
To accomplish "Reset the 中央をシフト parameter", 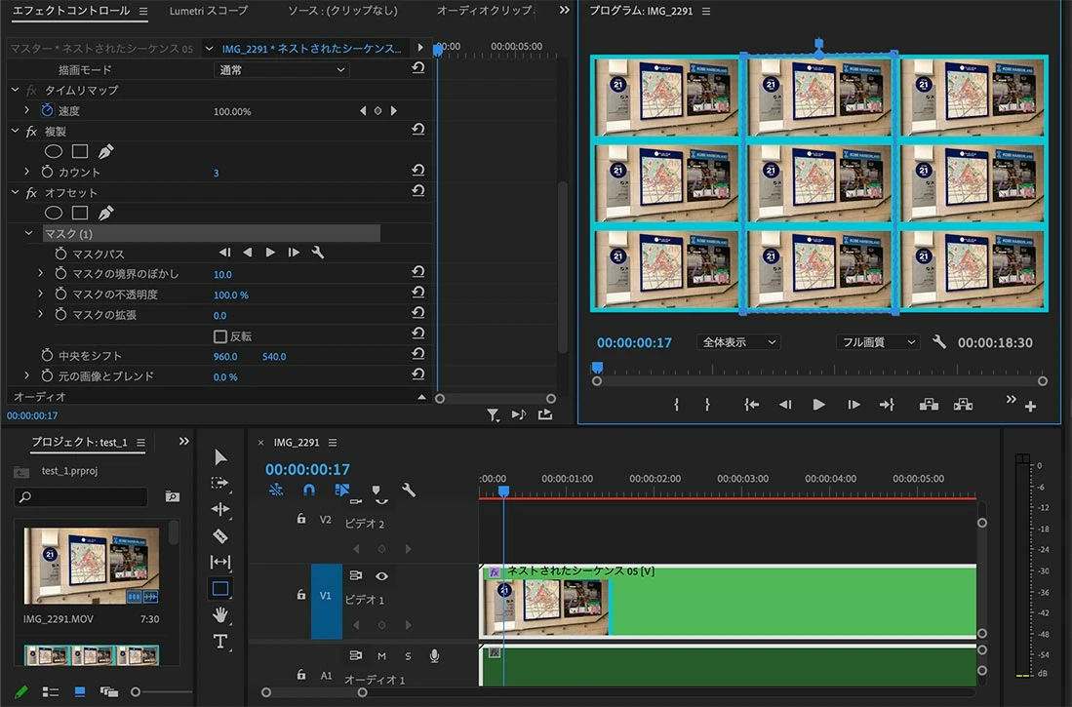I will click(x=418, y=354).
